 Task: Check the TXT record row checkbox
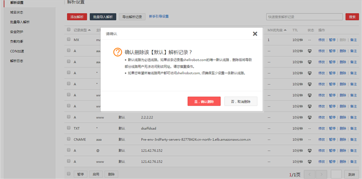[69, 128]
